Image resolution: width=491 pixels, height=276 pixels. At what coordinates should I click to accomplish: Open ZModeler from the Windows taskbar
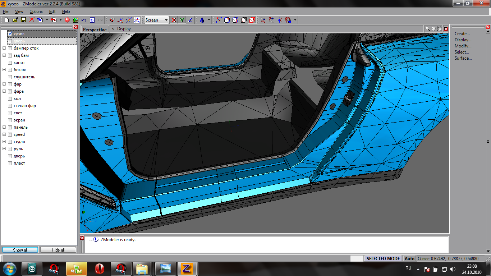(187, 268)
